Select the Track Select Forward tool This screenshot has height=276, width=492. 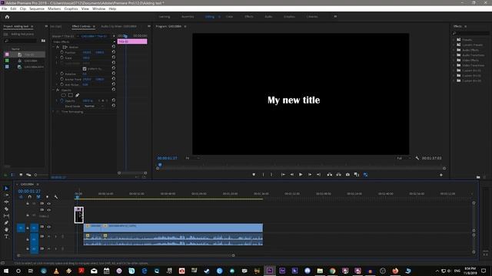coord(6,195)
